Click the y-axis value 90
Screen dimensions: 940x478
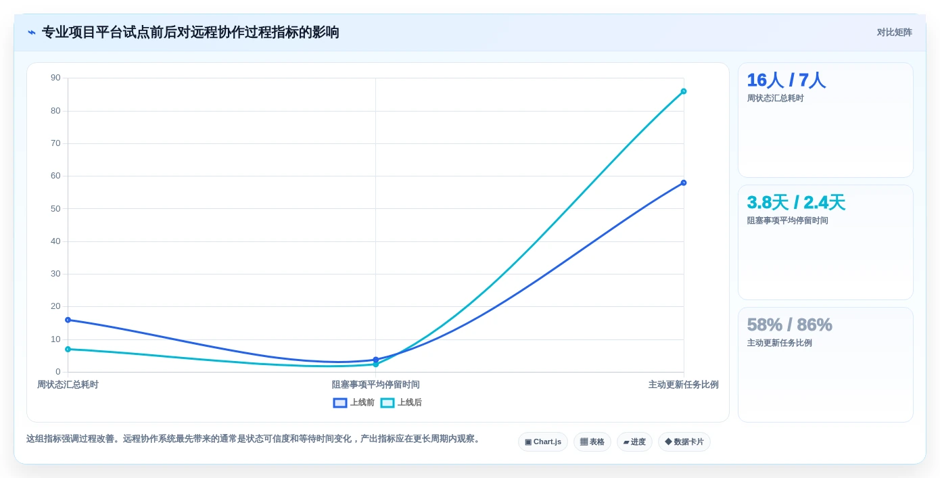click(x=55, y=78)
